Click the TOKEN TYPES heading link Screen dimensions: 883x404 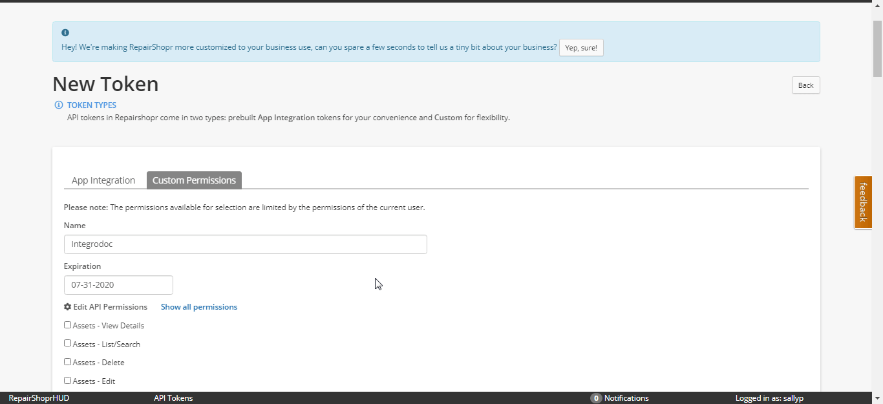pyautogui.click(x=92, y=105)
